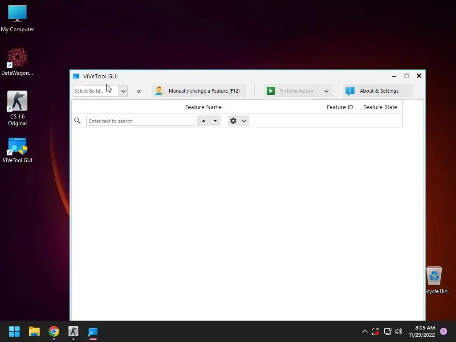This screenshot has width=456, height=342.
Task: Click into the Select Build combo box field
Action: (96, 91)
